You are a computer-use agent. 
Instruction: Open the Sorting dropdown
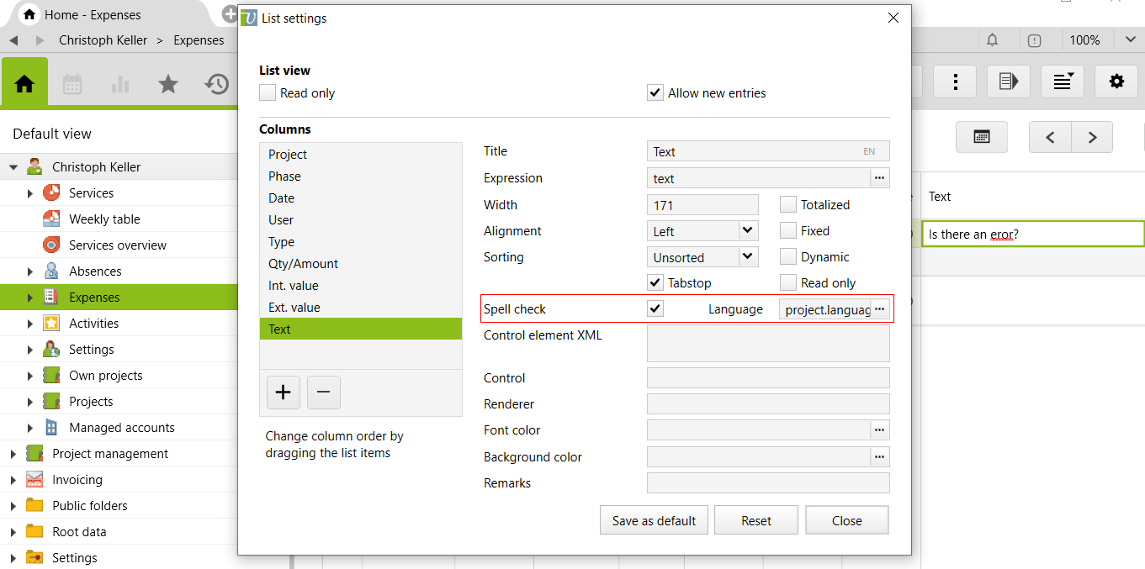(747, 256)
